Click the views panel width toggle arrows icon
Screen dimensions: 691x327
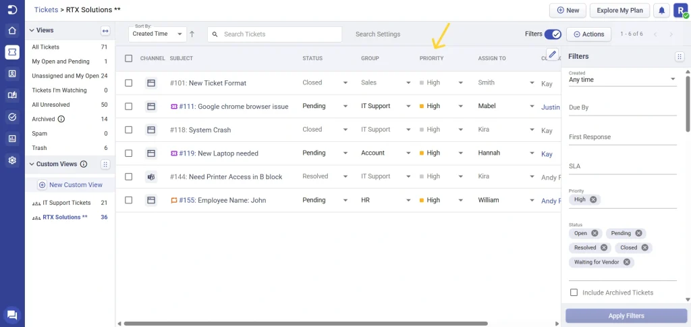(x=105, y=31)
